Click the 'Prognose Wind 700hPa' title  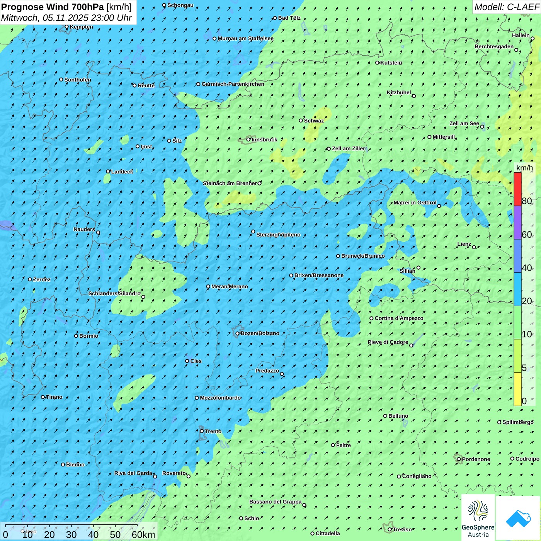[x=53, y=7]
